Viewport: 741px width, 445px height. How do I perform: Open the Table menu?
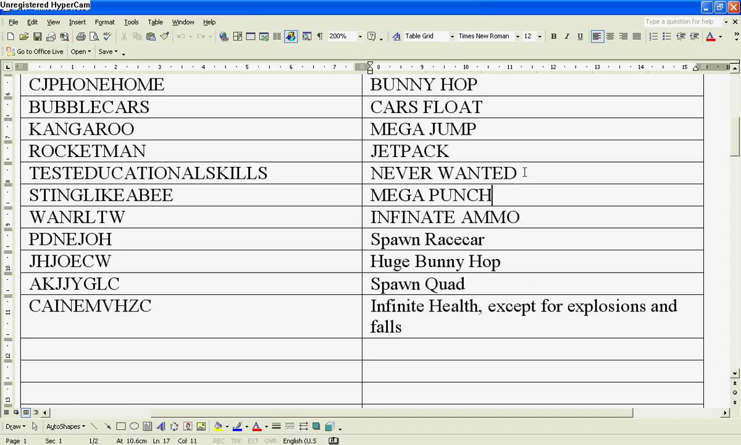(x=155, y=22)
